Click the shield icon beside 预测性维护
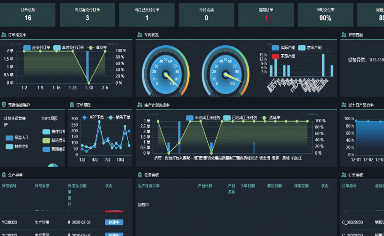Image resolution: width=384 pixels, height=236 pixels. click(4, 105)
